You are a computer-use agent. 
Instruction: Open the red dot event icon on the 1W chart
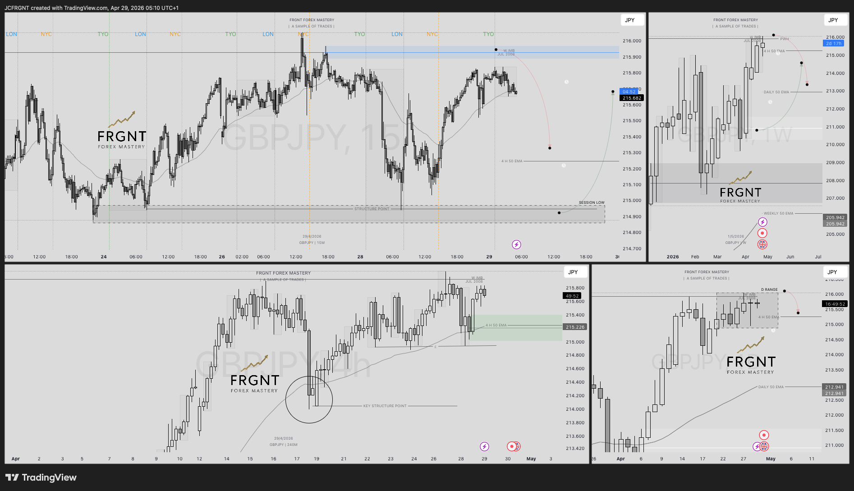tap(762, 233)
